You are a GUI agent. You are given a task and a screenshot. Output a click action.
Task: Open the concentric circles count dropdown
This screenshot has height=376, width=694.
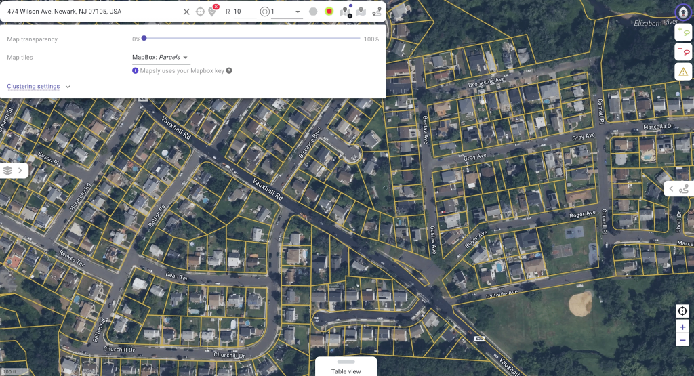(x=298, y=12)
